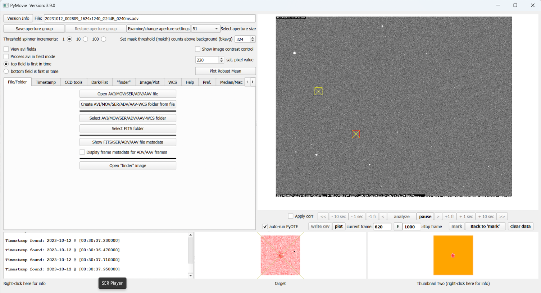Enable the View avi fields checkbox

[x=6, y=49]
